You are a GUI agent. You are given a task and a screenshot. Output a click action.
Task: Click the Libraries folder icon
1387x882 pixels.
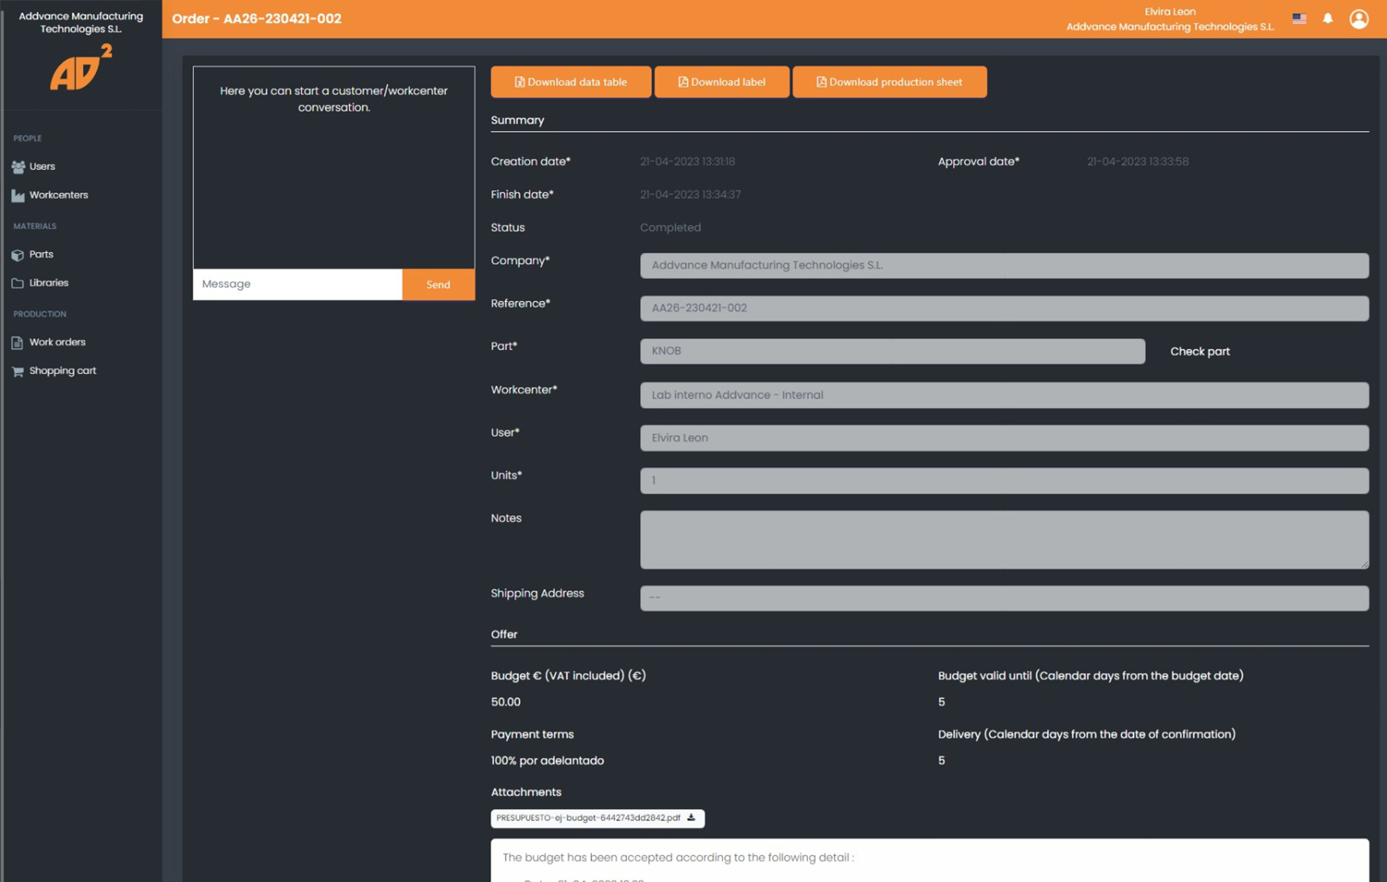coord(18,283)
